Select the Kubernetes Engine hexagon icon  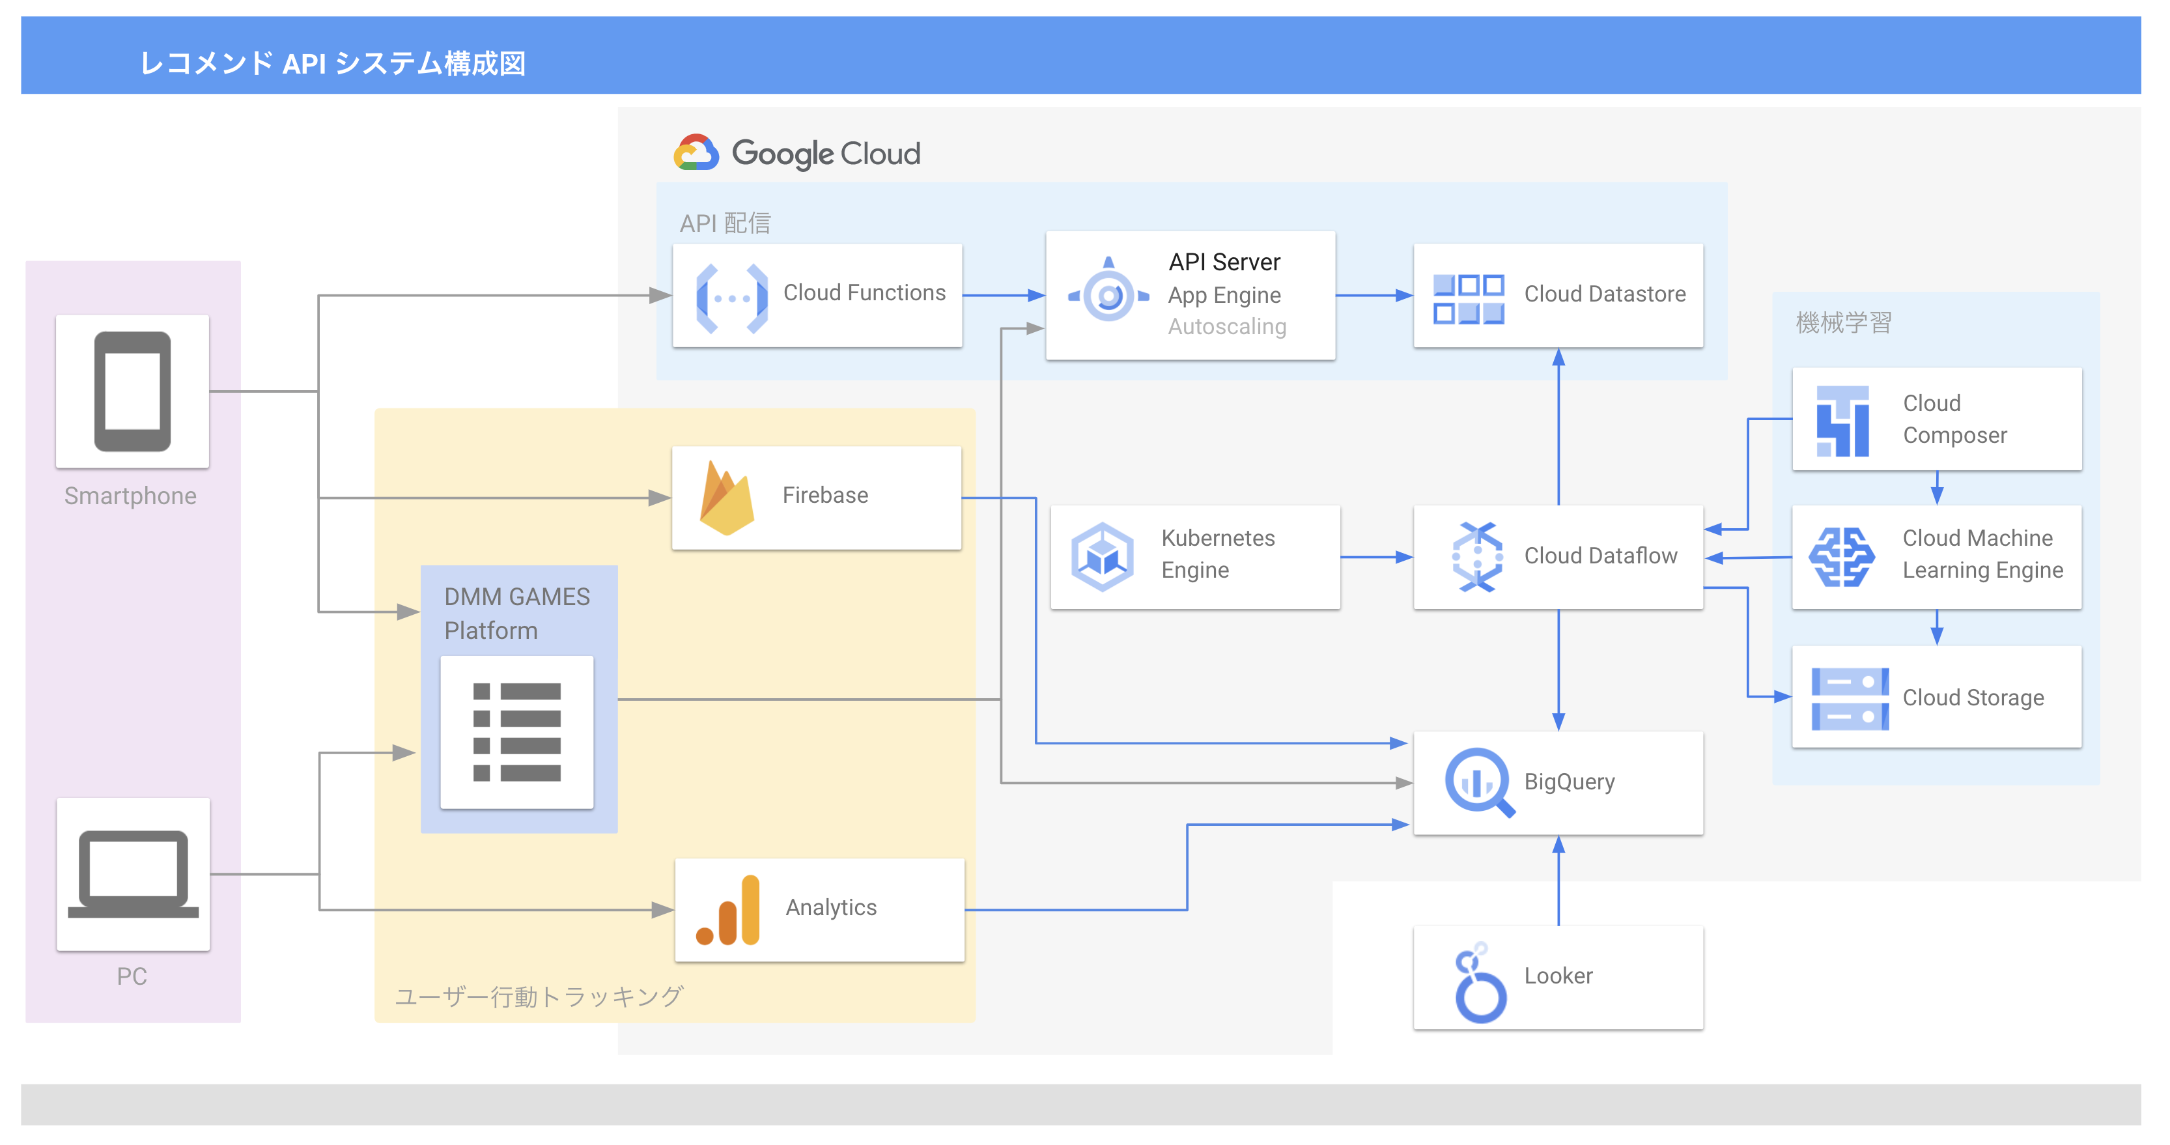[x=1102, y=557]
